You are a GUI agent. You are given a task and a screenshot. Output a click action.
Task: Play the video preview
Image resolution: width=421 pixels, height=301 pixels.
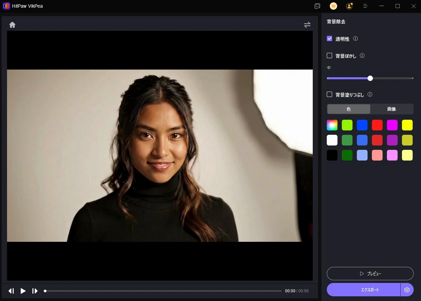click(23, 291)
